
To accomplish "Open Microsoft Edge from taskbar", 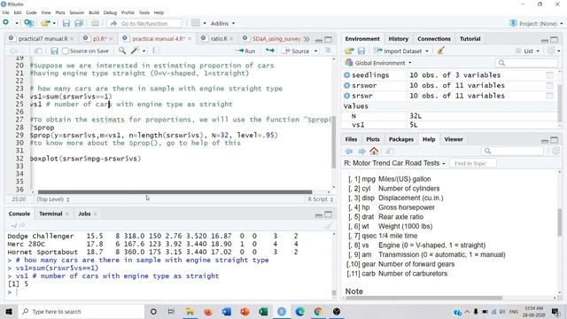I will coord(299,311).
